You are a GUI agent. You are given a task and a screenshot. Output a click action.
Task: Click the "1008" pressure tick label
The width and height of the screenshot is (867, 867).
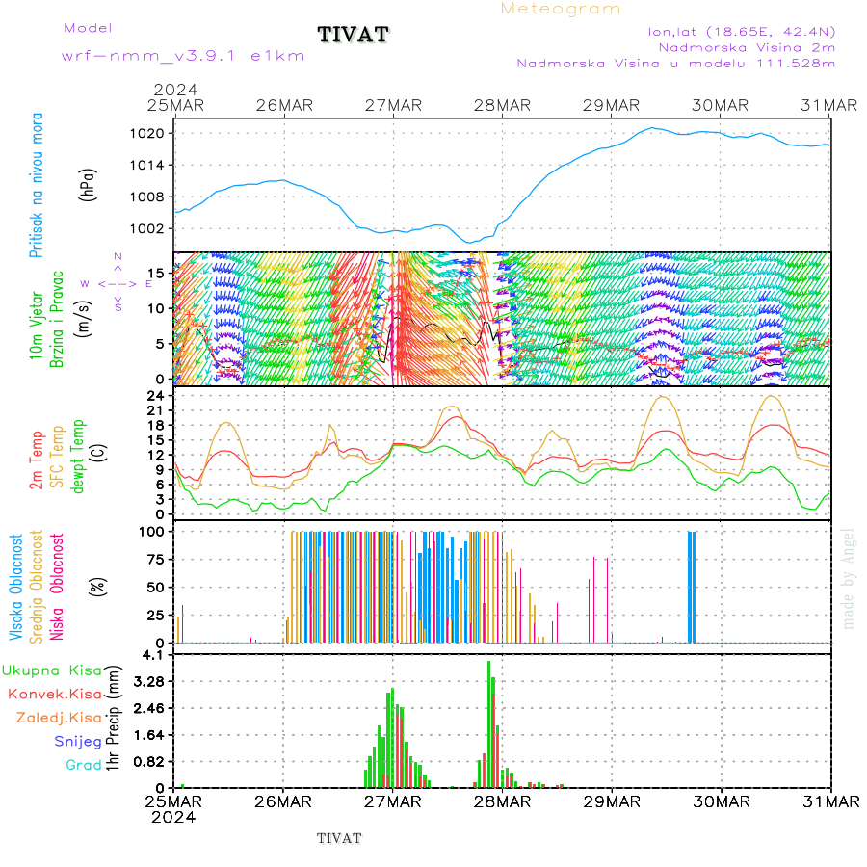pyautogui.click(x=147, y=197)
